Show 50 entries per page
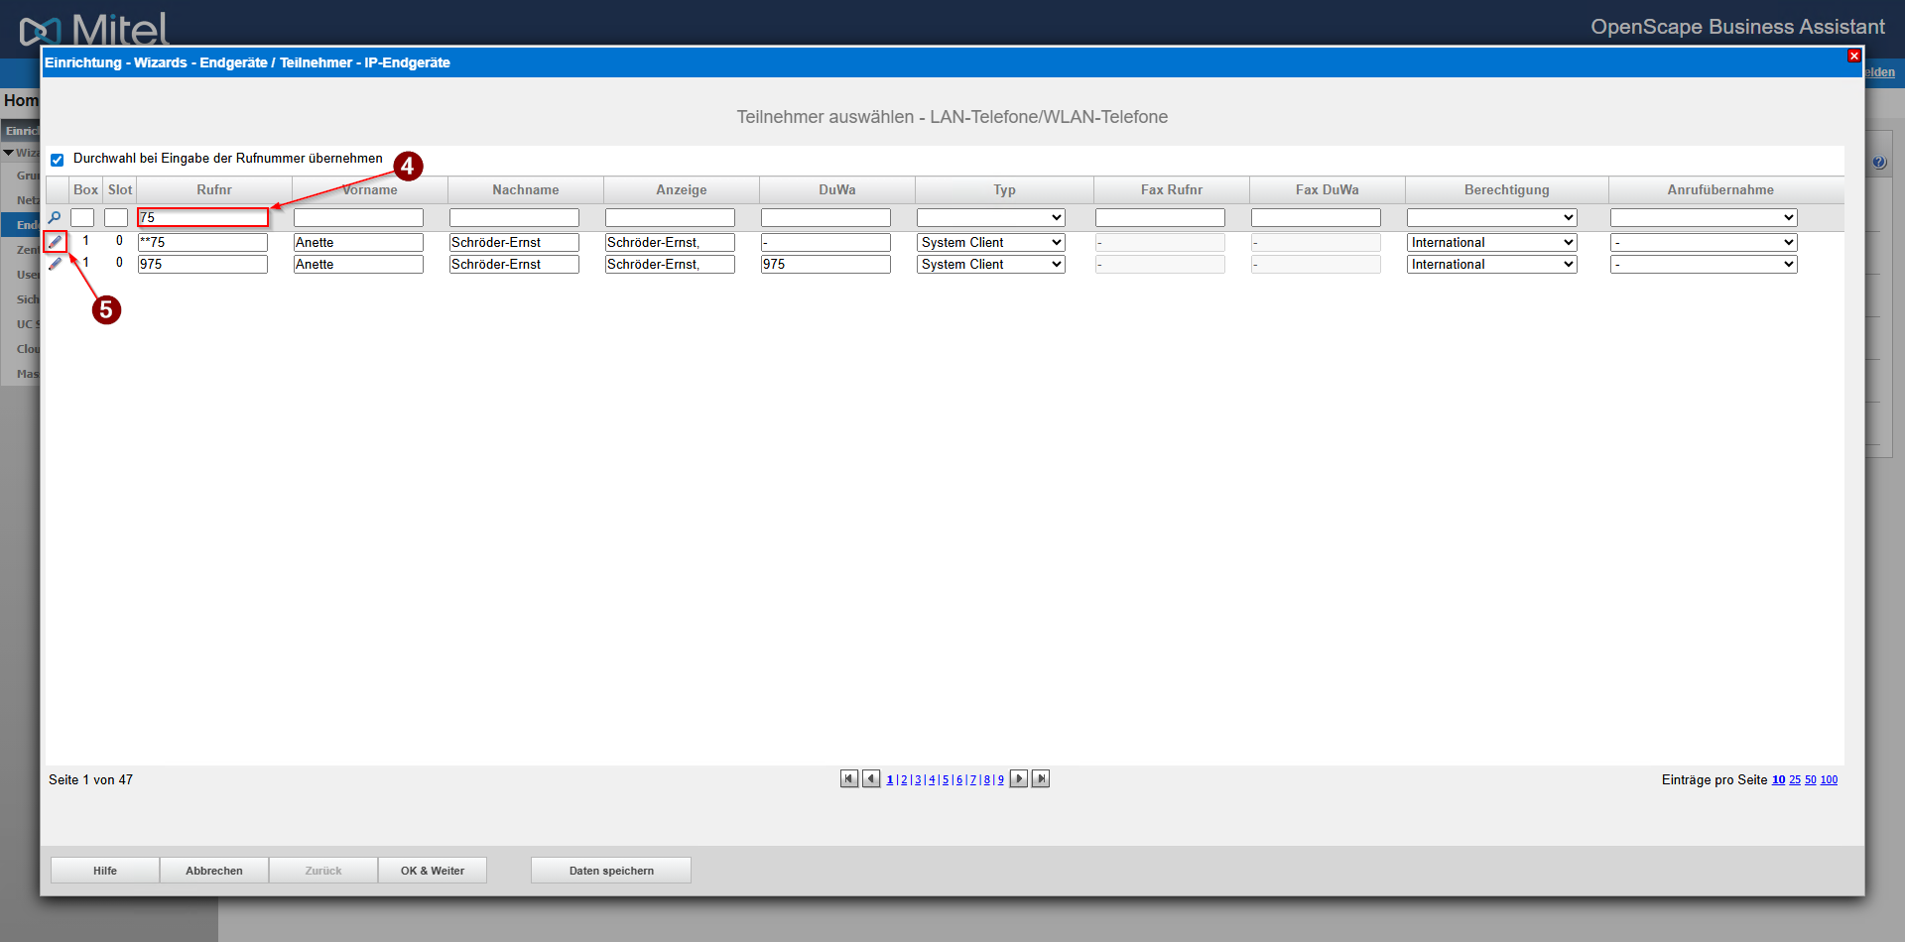Viewport: 1905px width, 942px height. pos(1811,780)
